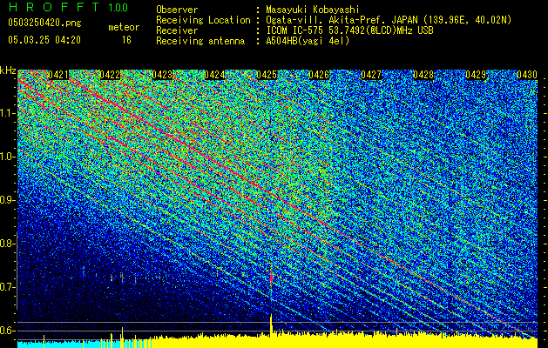Click the 0423 time marker

click(x=162, y=75)
